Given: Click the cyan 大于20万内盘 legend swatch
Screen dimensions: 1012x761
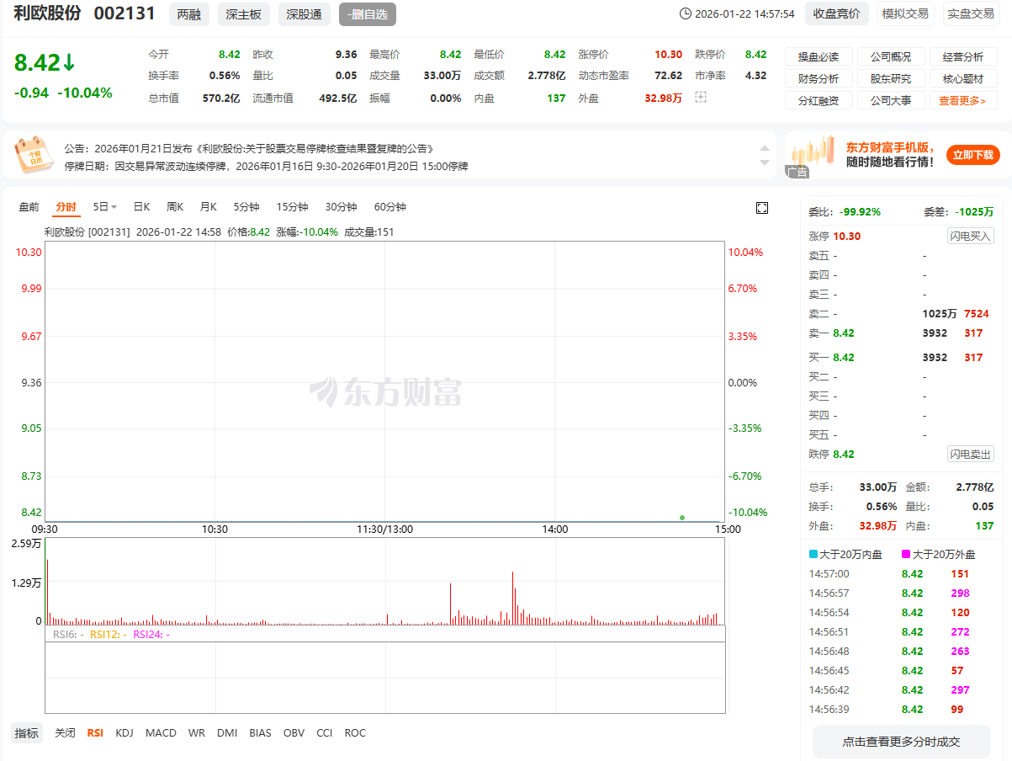Looking at the screenshot, I should click(x=813, y=555).
